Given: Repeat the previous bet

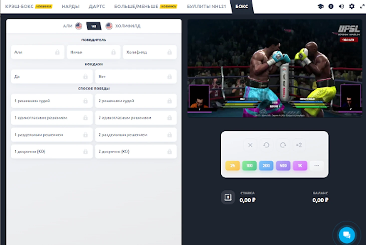Looking at the screenshot, I should 283,145.
